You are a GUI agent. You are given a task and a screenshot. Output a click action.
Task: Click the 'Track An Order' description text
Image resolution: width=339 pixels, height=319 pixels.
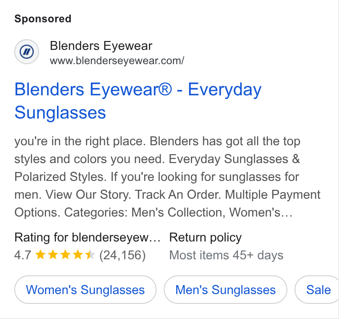point(178,194)
